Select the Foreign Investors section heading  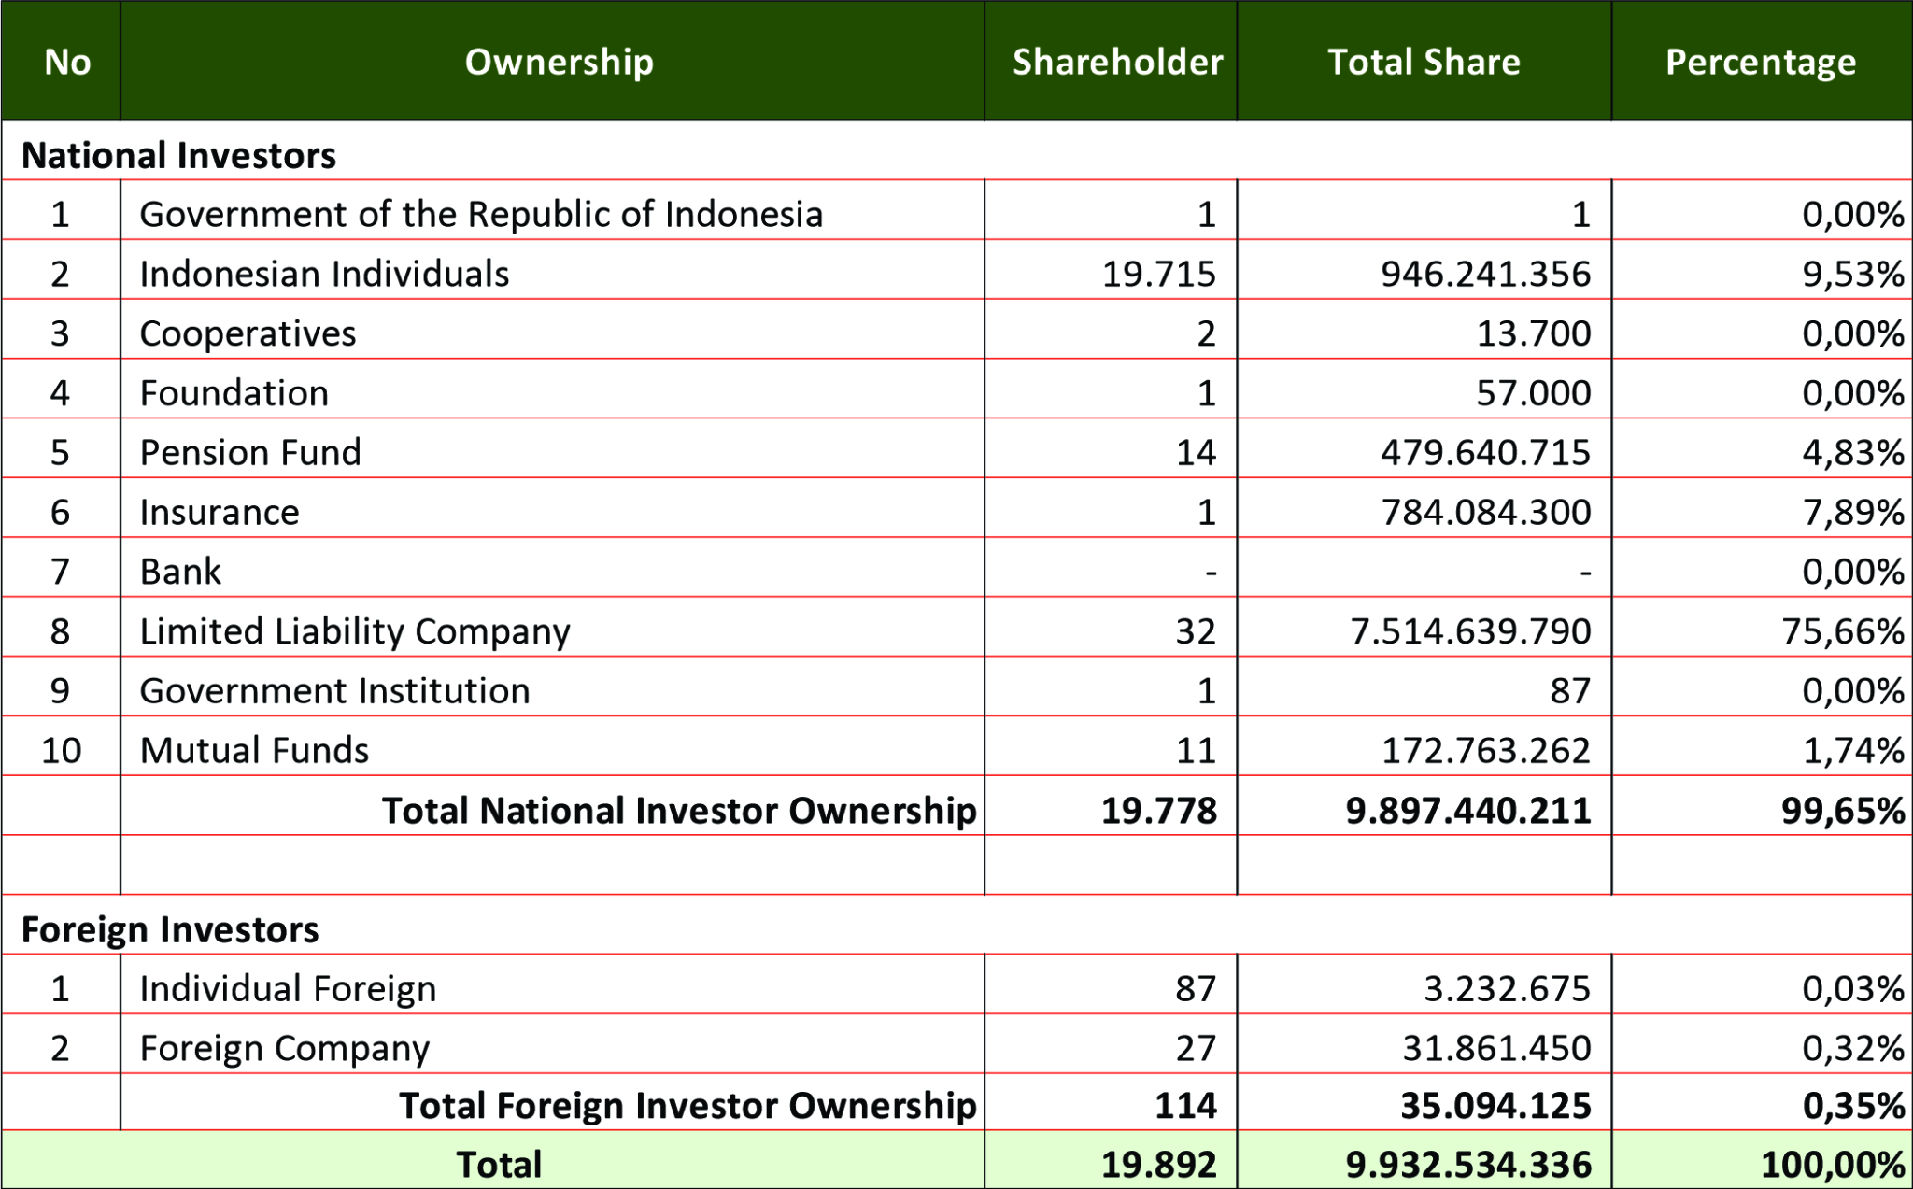[170, 929]
